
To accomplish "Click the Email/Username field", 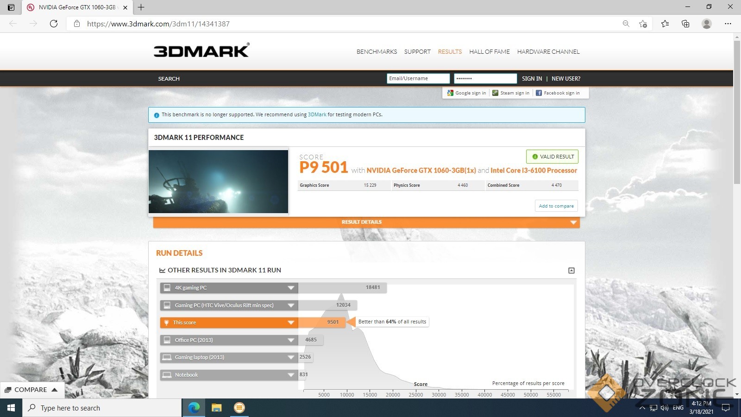I will coord(418,79).
